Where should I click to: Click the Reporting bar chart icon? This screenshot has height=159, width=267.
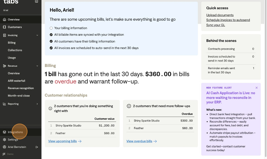tap(4, 104)
